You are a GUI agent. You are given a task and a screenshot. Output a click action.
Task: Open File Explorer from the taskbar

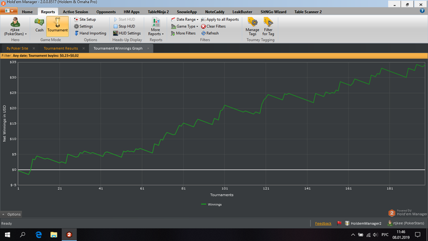pyautogui.click(x=54, y=235)
